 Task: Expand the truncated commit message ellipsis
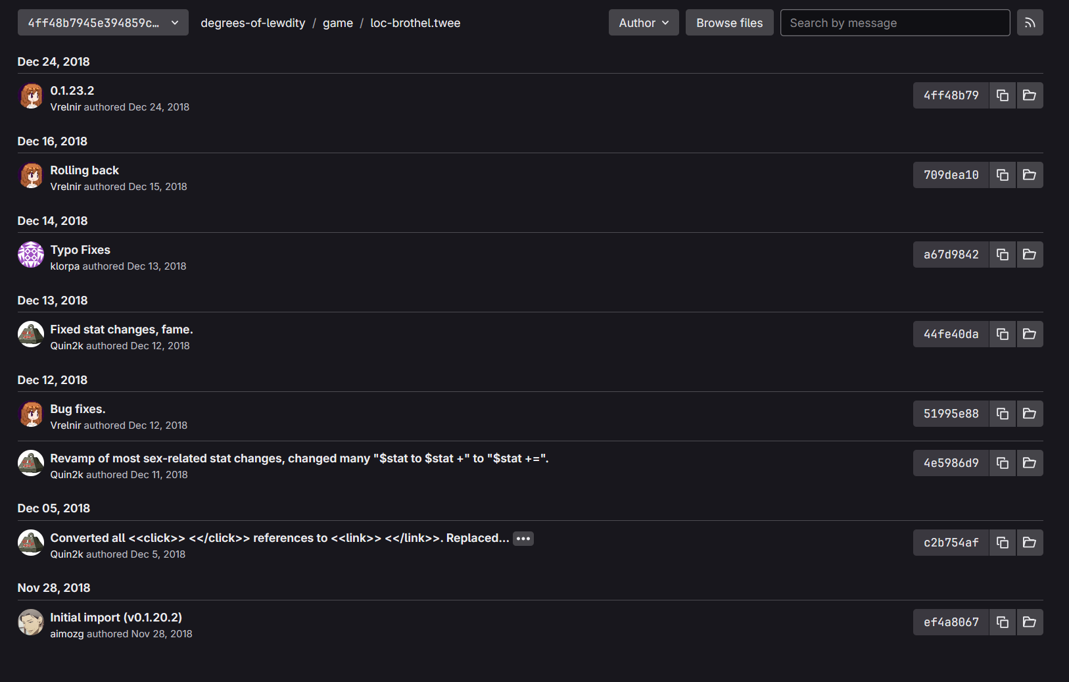(x=523, y=539)
